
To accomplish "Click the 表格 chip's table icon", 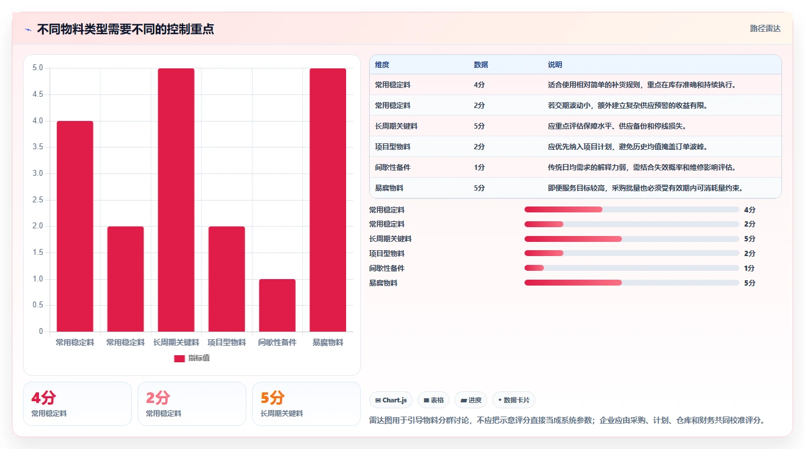I will coord(426,400).
